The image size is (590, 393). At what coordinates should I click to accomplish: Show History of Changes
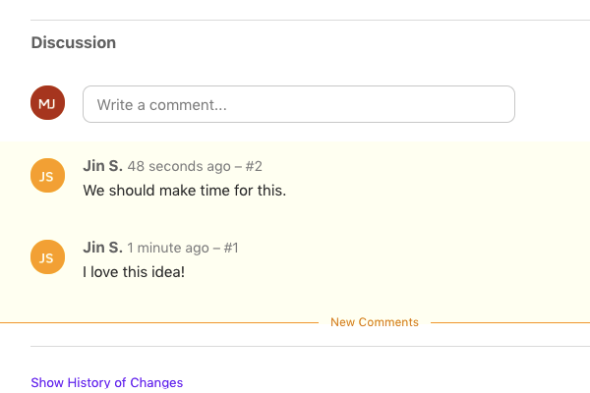pyautogui.click(x=107, y=382)
